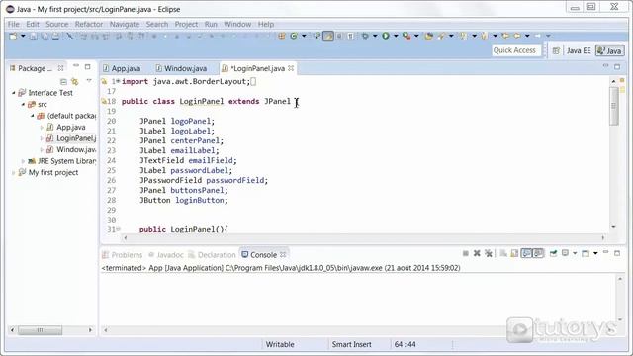This screenshot has width=633, height=356.
Task: Click the Save All toolbar icon
Action: pos(45,36)
